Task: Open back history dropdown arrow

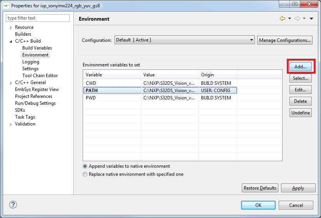Action: pyautogui.click(x=289, y=18)
